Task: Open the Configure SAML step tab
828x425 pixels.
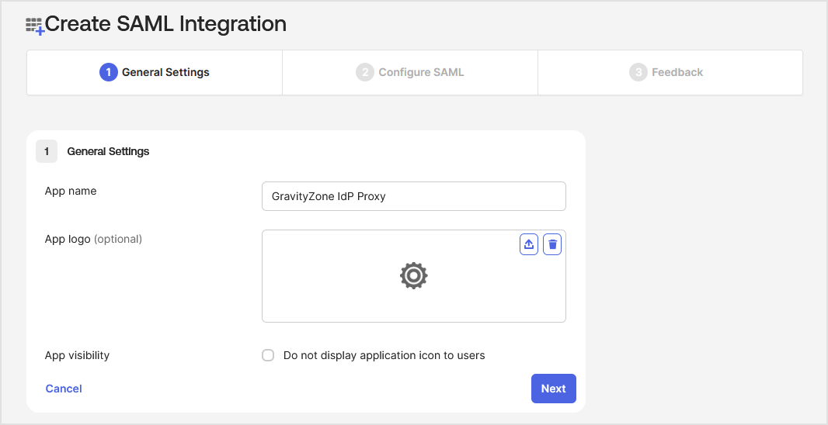Action: pyautogui.click(x=410, y=72)
